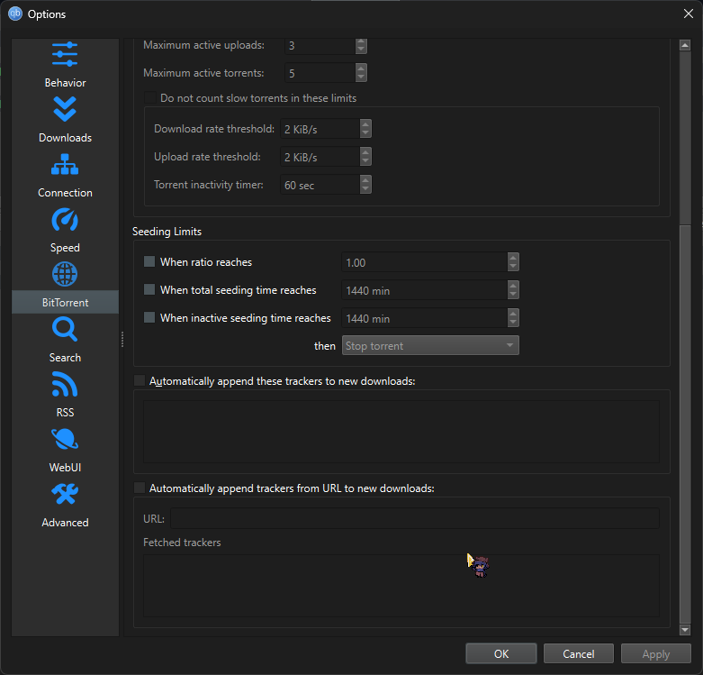Click into the trackers URL field
Screen dimensions: 703x675
click(414, 518)
